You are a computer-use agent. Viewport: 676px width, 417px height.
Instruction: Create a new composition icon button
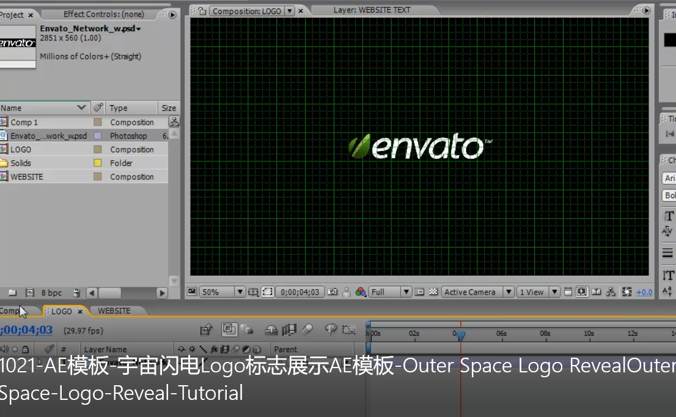point(30,293)
